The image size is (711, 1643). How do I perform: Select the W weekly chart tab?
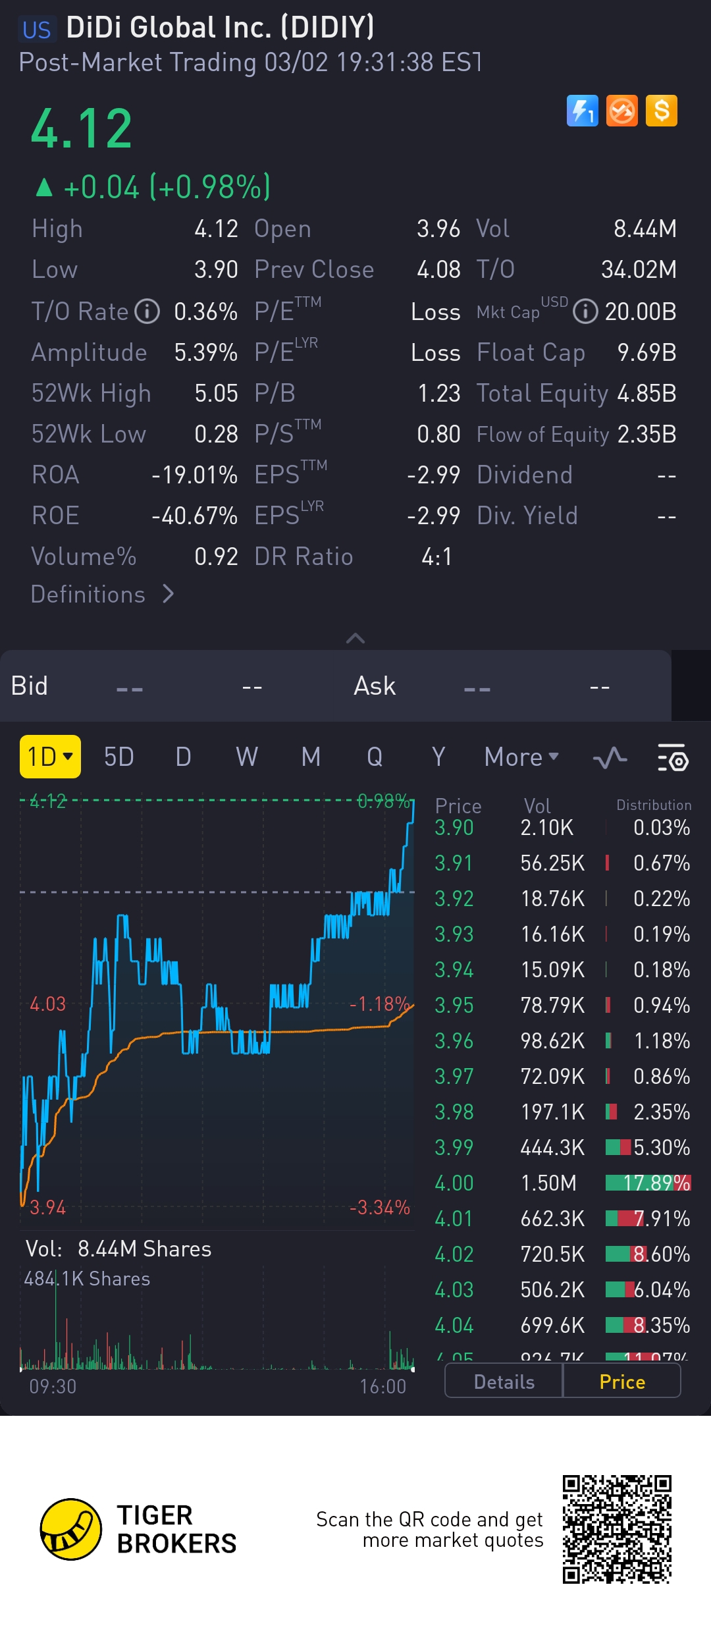point(247,757)
